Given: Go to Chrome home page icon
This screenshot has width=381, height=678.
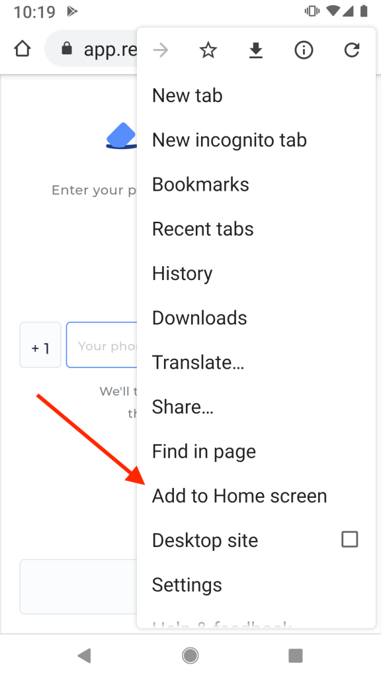Looking at the screenshot, I should pyautogui.click(x=22, y=49).
